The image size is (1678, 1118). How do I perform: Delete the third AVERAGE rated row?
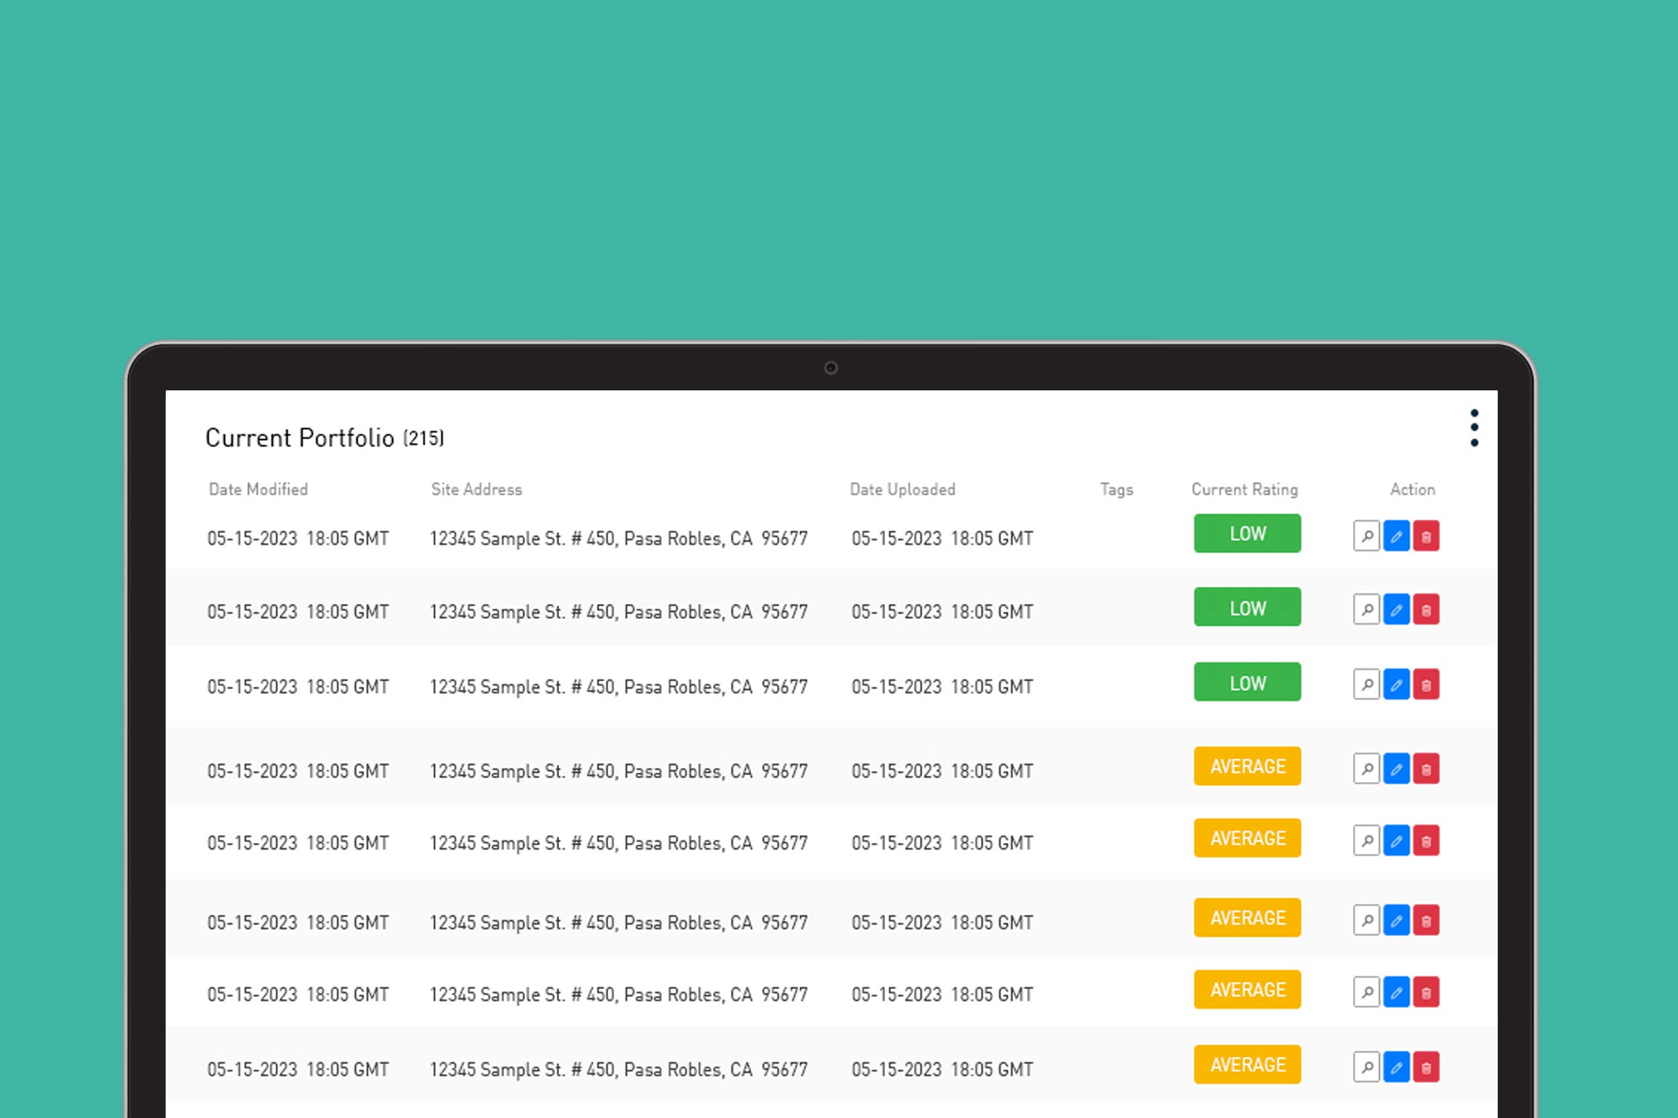pos(1426,920)
